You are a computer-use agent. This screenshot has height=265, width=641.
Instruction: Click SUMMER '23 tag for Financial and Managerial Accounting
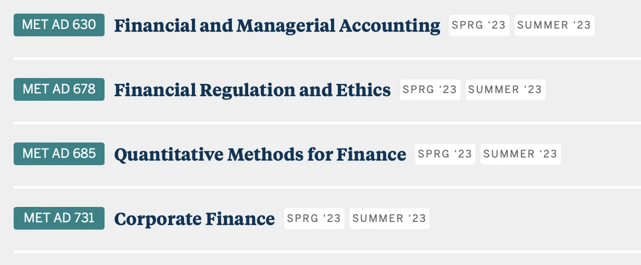[x=554, y=25]
